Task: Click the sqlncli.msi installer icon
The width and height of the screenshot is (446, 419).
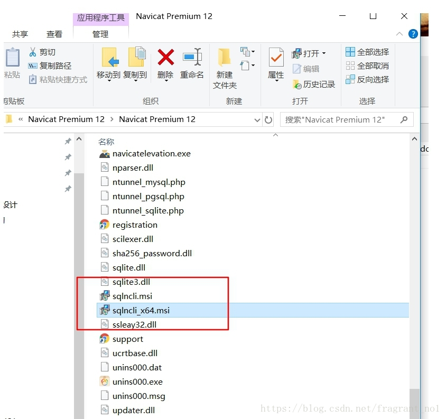Action: pos(105,296)
